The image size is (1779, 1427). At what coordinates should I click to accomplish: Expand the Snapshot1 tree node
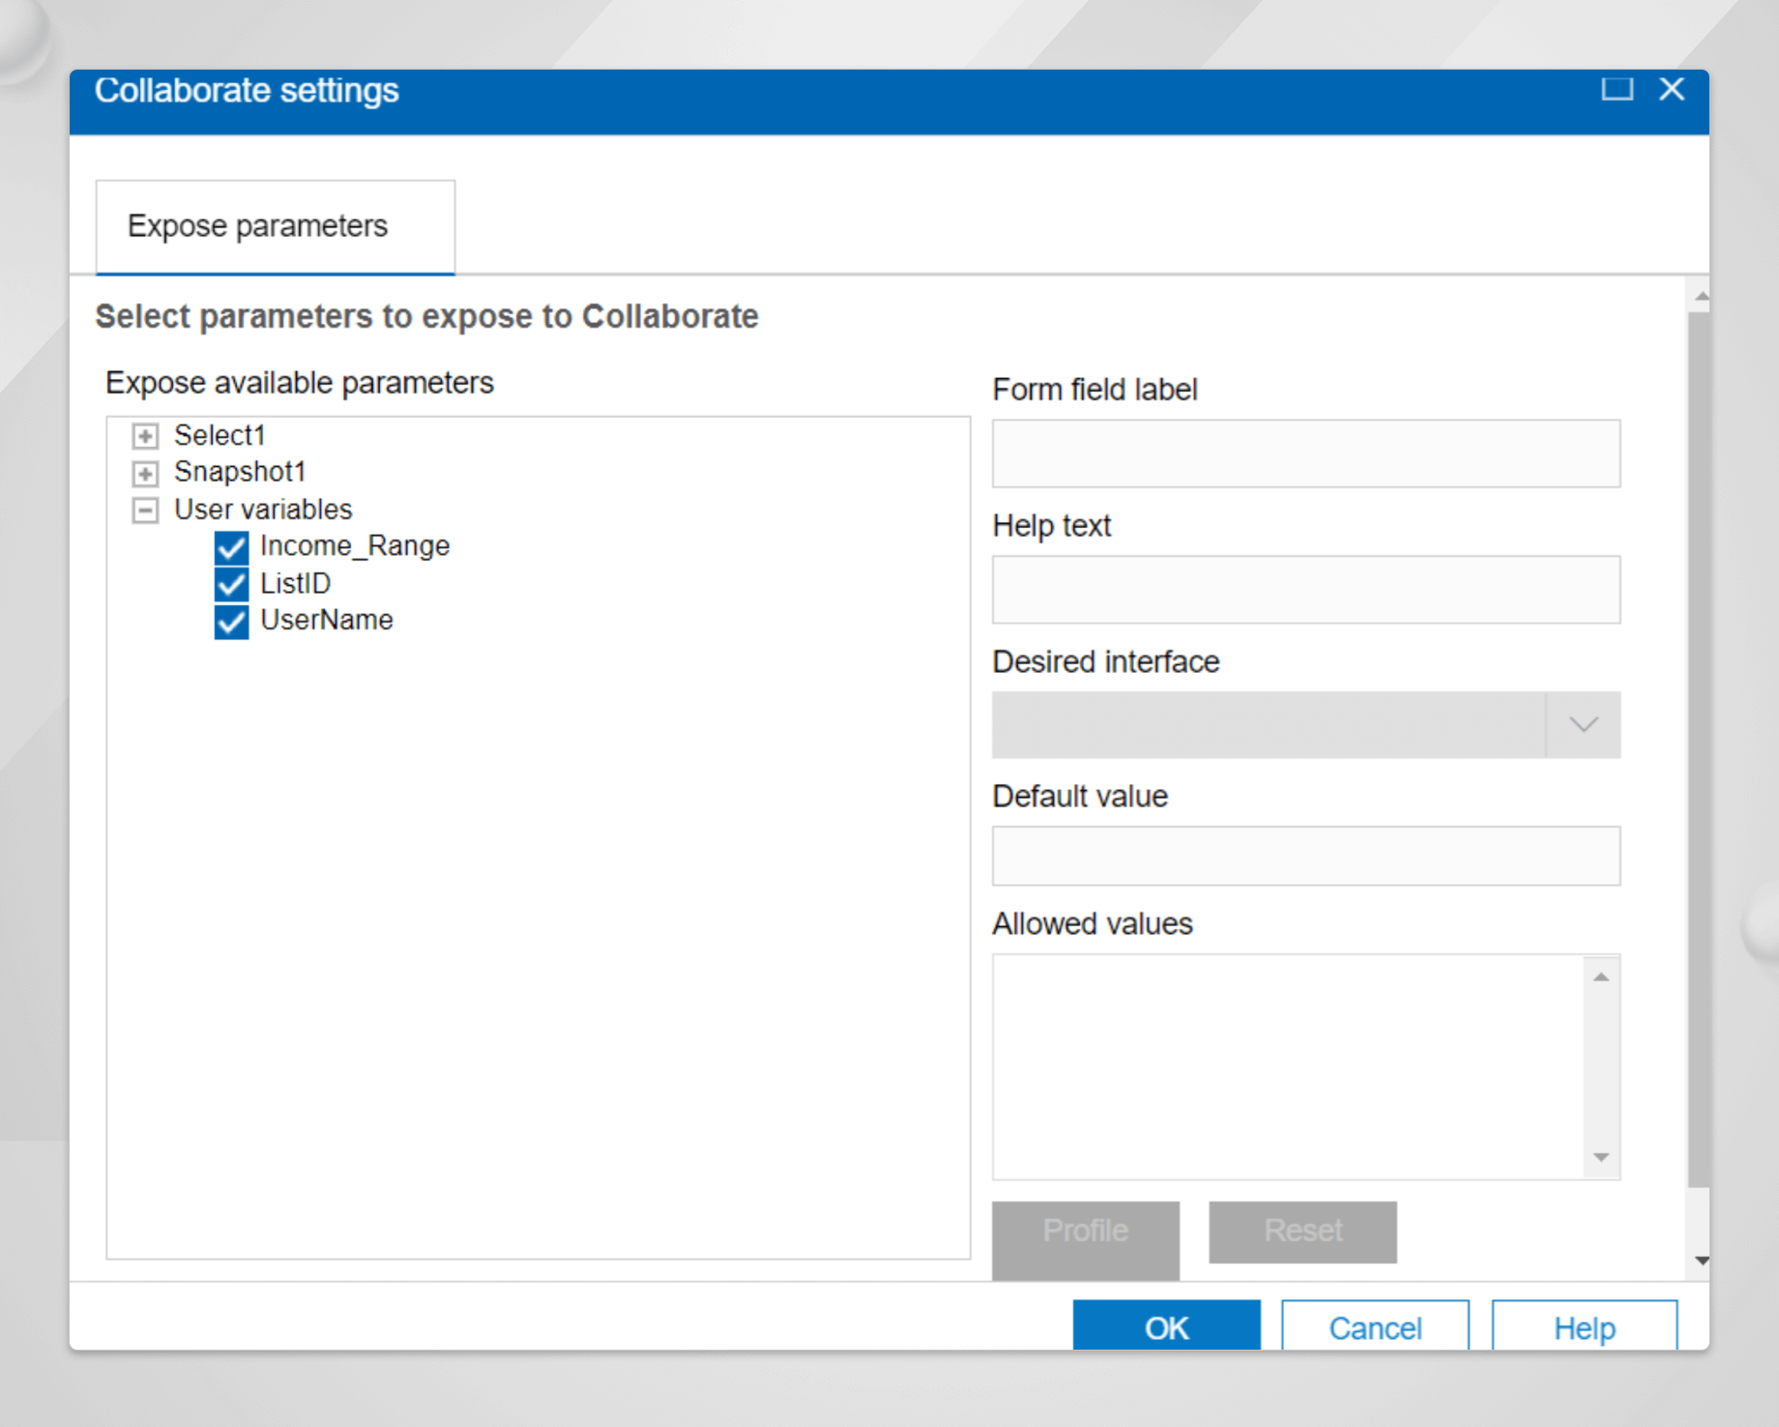(144, 473)
